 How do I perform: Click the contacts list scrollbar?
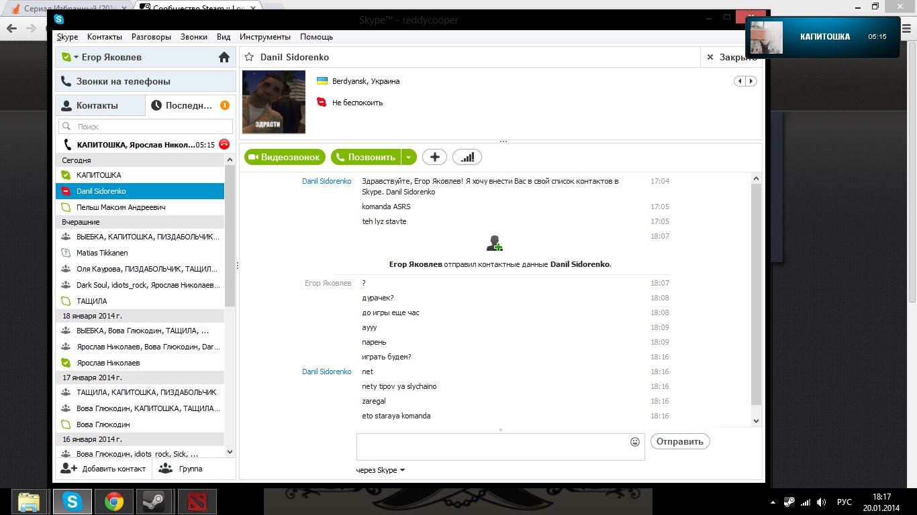(x=230, y=235)
